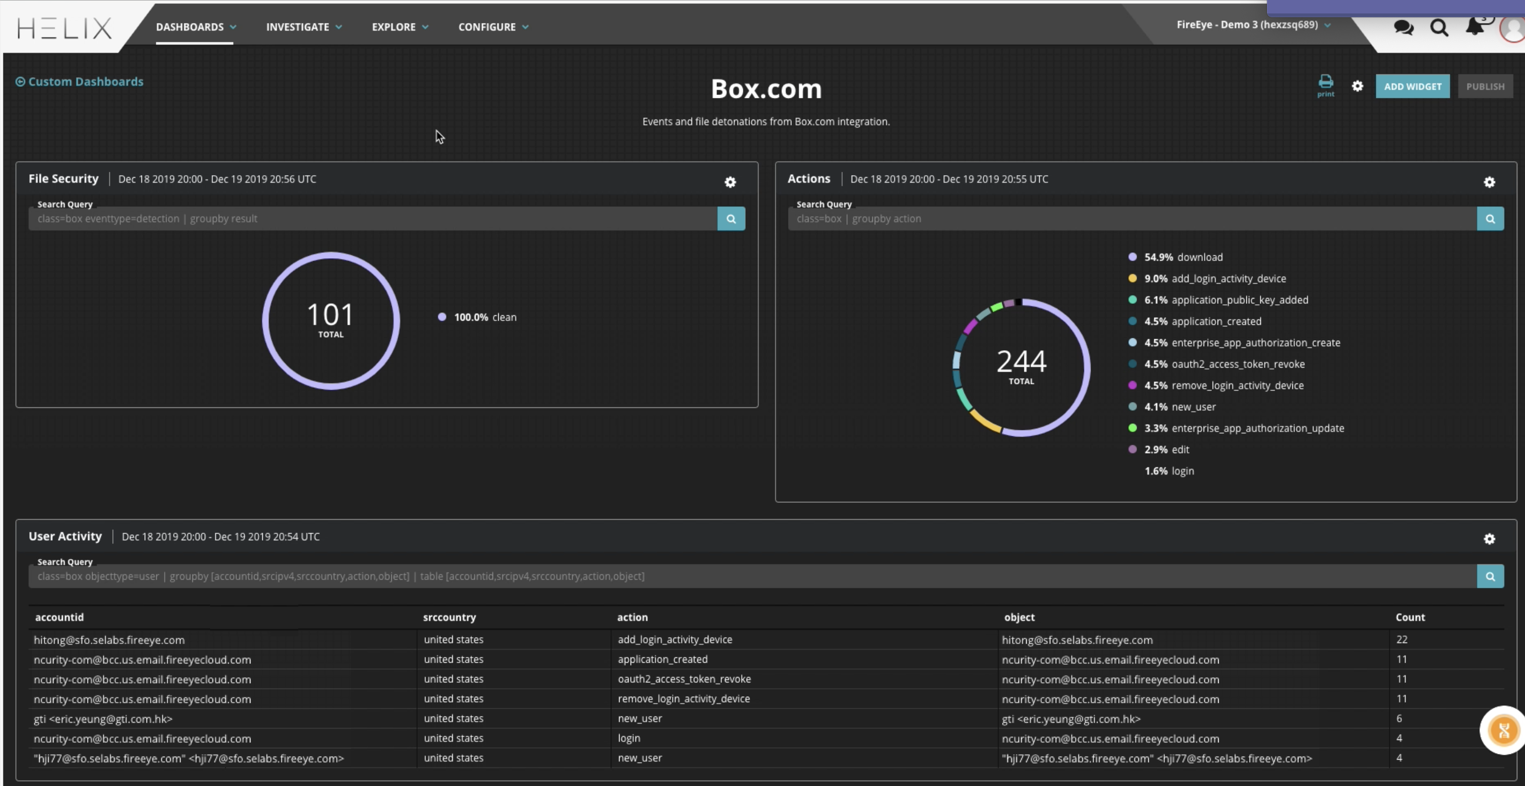Click the orange hourglass floating icon
Screen dimensions: 1525x786
pyautogui.click(x=1503, y=730)
